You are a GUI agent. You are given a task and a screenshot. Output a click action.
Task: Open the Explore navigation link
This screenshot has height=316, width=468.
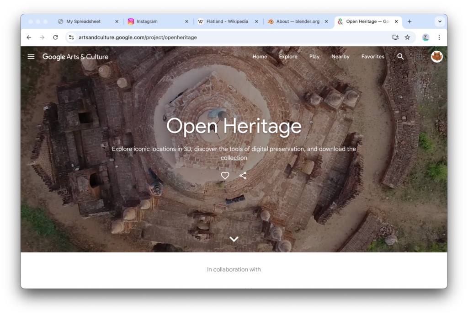coord(288,57)
